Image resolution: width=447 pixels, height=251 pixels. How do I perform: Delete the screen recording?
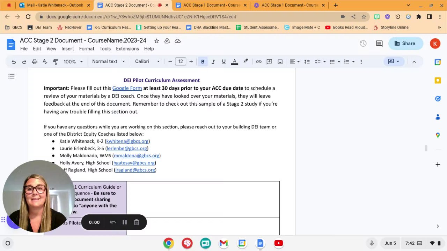pos(137,222)
